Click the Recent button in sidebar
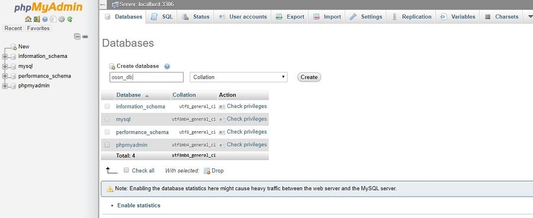Screen dimensions: 533x218 click(x=13, y=28)
